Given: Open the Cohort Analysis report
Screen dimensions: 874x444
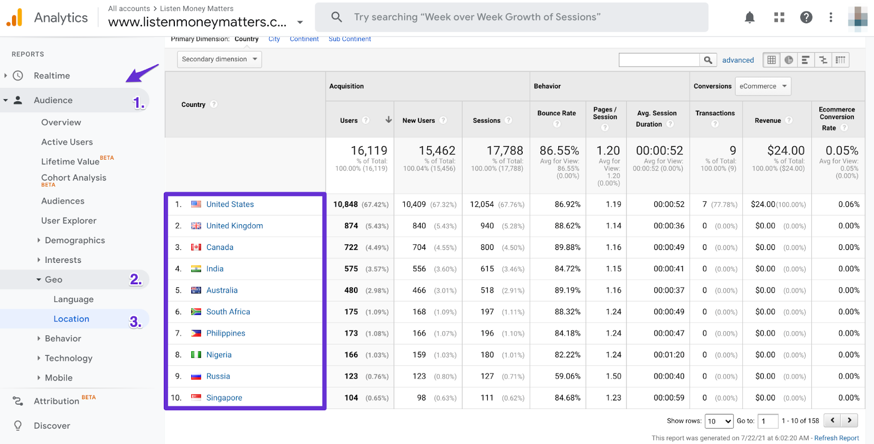Looking at the screenshot, I should click(x=74, y=178).
